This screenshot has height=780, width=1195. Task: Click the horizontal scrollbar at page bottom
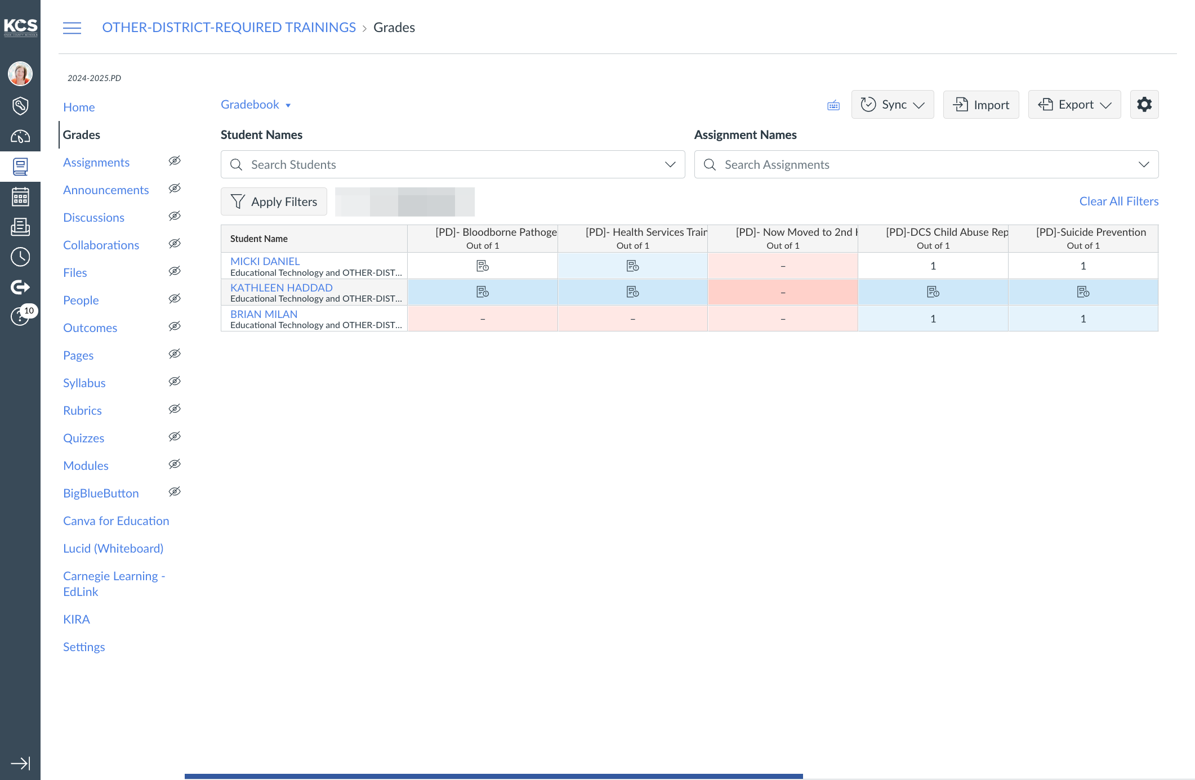(493, 776)
